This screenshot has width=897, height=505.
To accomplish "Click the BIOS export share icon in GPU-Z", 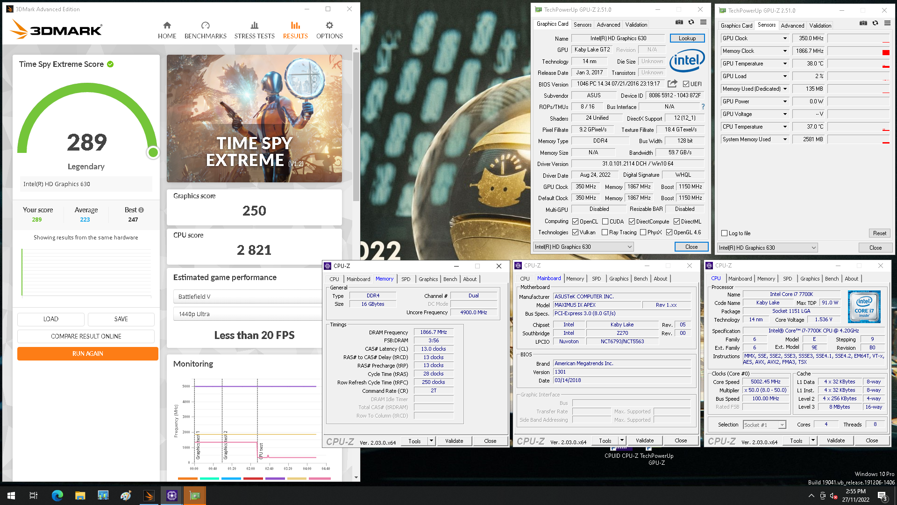I will click(x=672, y=84).
